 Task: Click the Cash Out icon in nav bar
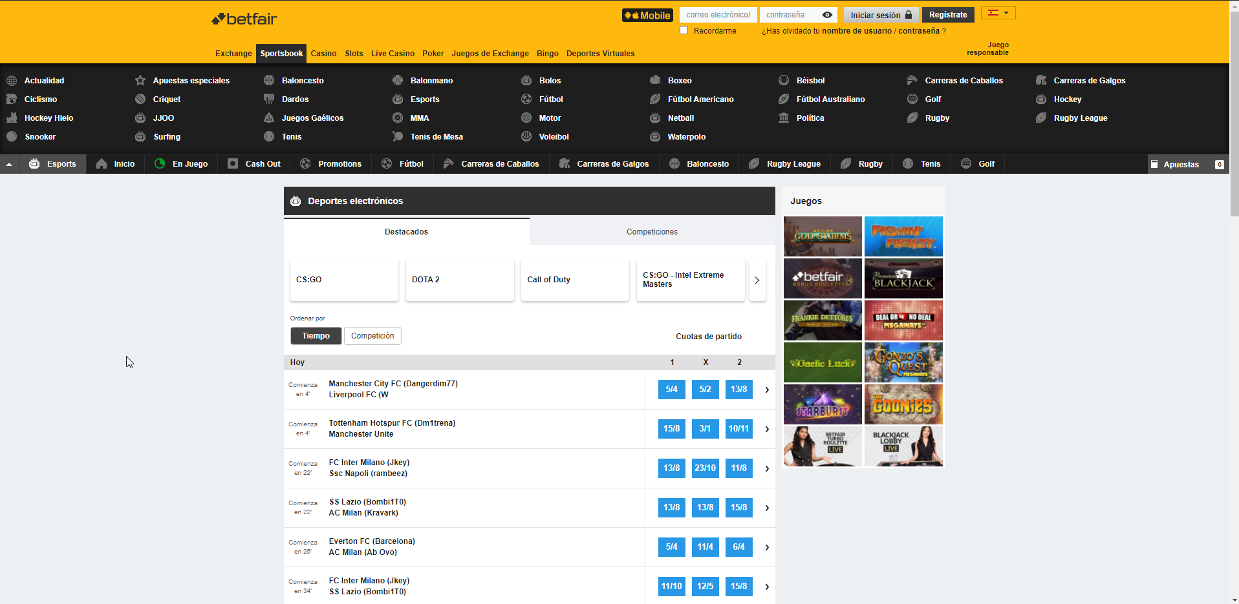(x=233, y=164)
